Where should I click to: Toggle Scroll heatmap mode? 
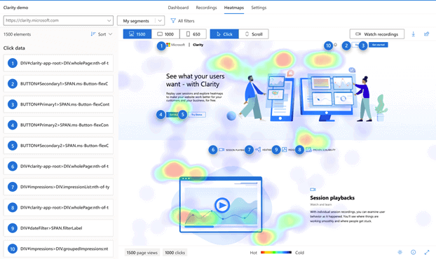tap(254, 34)
